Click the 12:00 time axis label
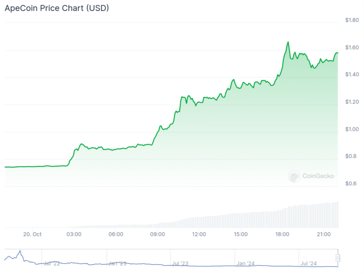 coord(199,234)
